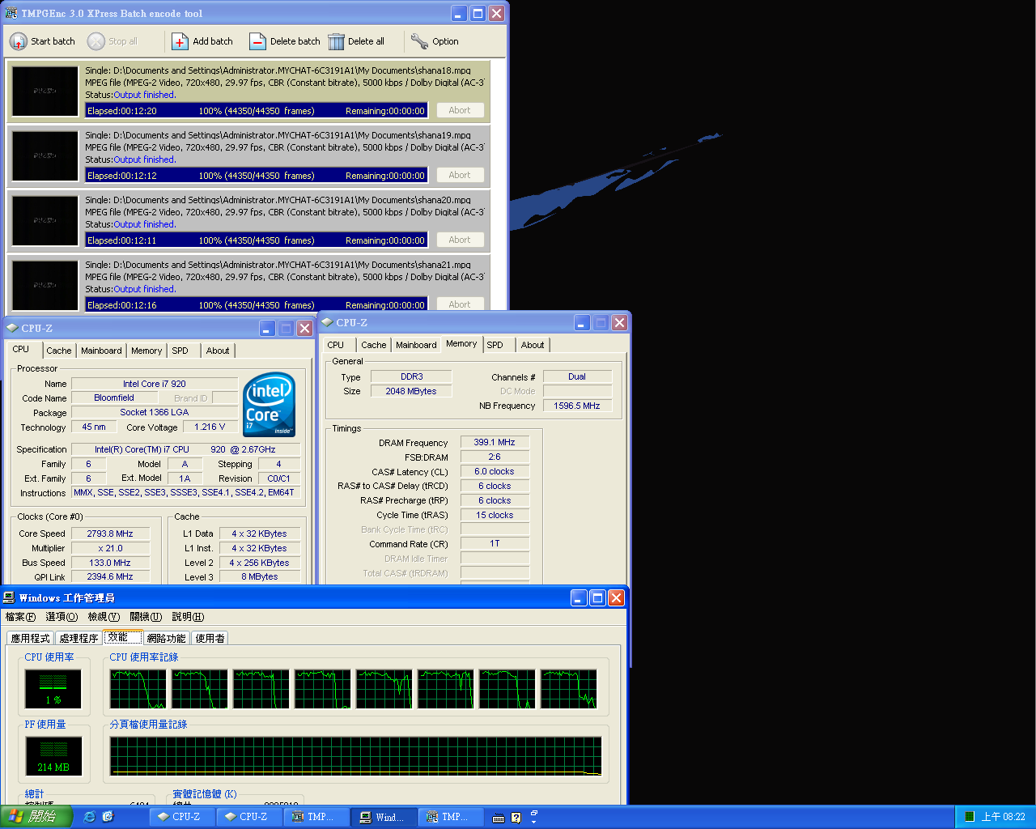Viewport: 1036px width, 829px height.
Task: Select the shana20.mpg batch thumbnail
Action: [x=45, y=220]
